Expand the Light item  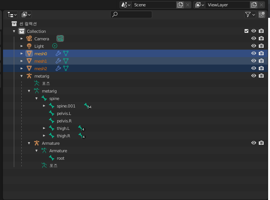22,46
